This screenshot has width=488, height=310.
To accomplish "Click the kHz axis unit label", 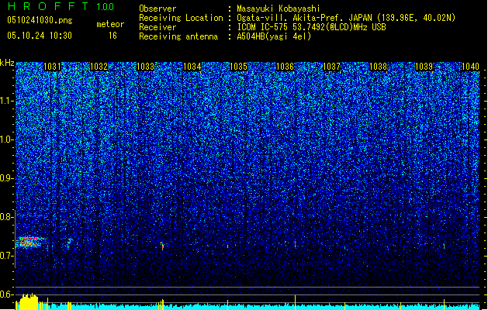I will [x=7, y=63].
